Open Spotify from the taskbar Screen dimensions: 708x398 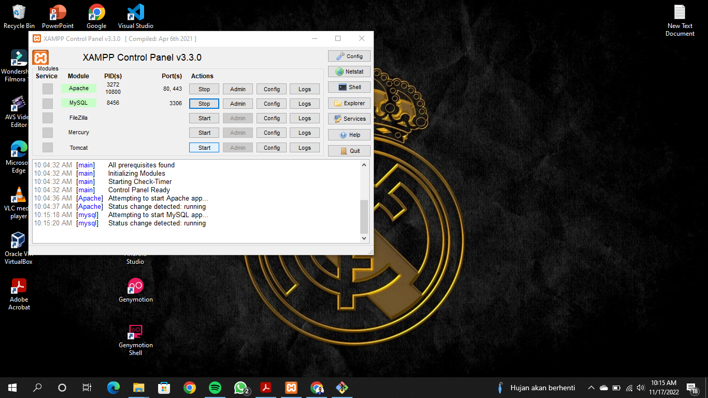click(x=215, y=388)
